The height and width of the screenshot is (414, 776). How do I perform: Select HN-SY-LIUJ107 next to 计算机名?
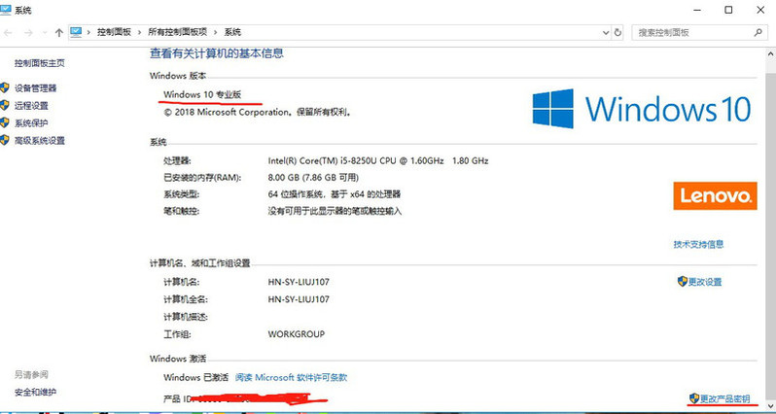click(299, 282)
